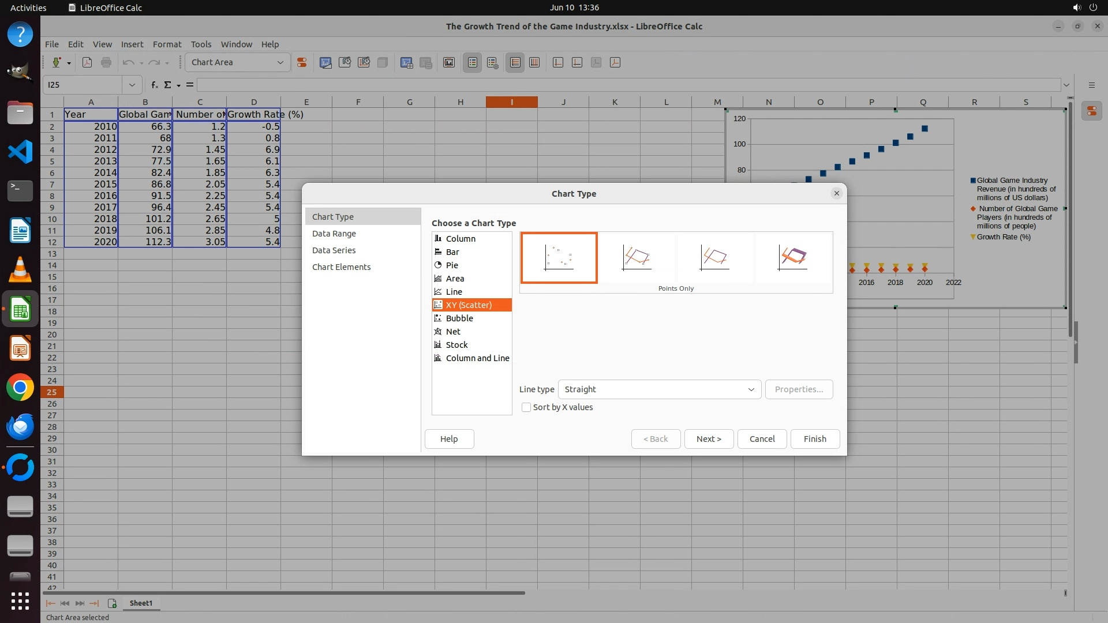Expand the Name Box dropdown arrow
This screenshot has width=1108, height=623.
[x=132, y=85]
